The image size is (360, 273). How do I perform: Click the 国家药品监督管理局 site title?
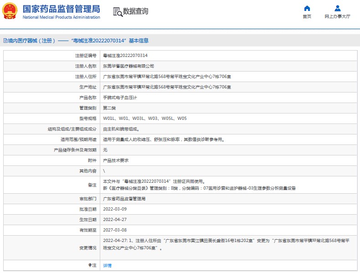click(x=61, y=8)
